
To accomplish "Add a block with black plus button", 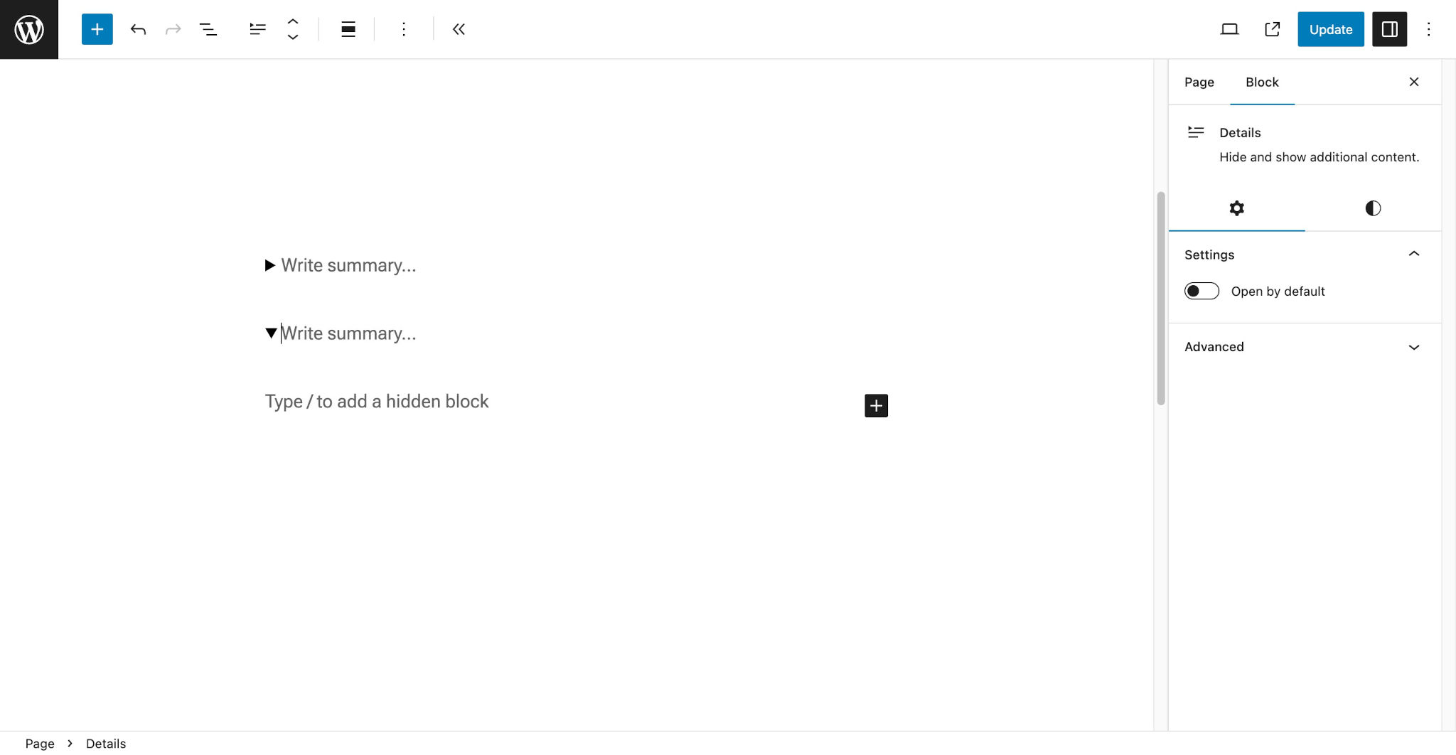I will pyautogui.click(x=876, y=405).
